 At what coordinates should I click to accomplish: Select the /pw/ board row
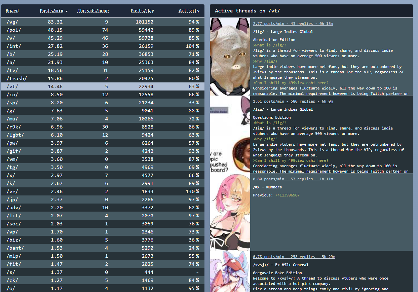coord(103,143)
